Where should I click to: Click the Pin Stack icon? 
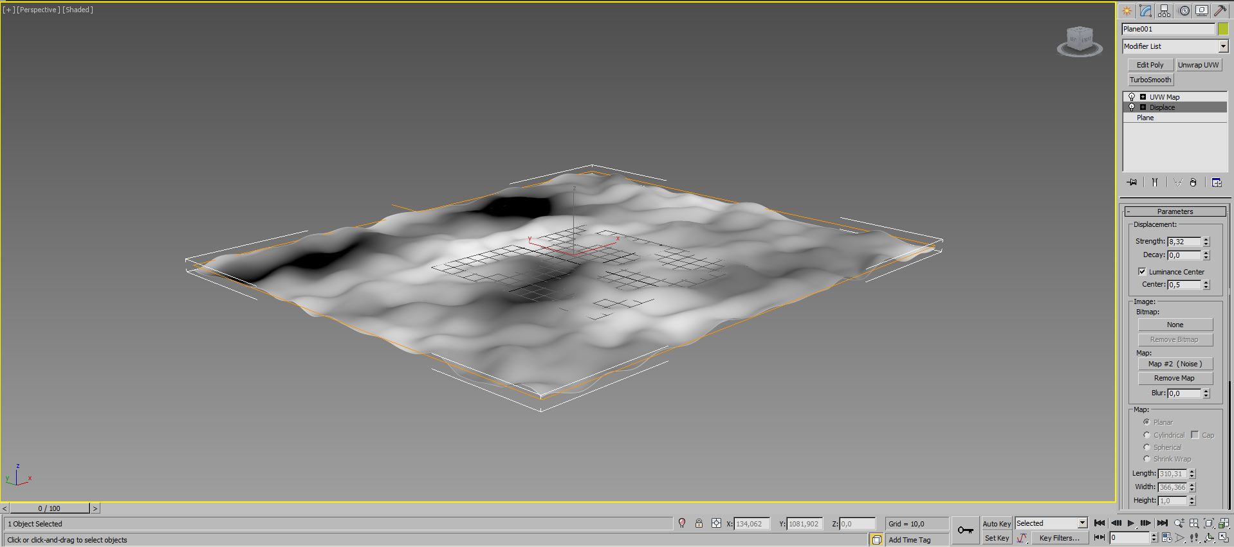1132,183
